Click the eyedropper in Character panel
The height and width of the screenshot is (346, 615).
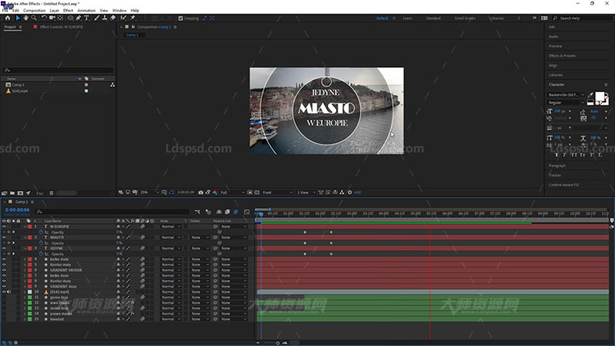coord(590,95)
